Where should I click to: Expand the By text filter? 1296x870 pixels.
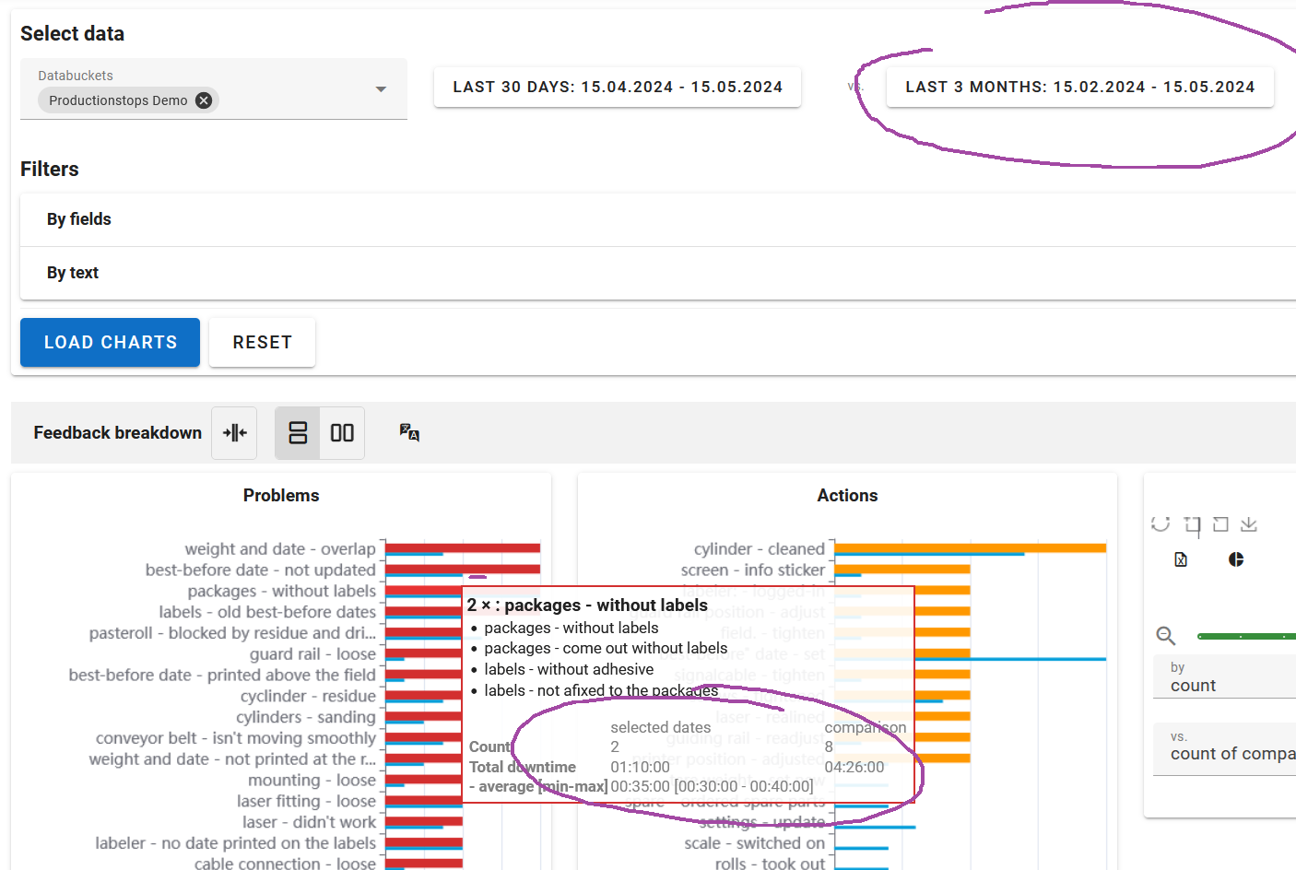[658, 273]
